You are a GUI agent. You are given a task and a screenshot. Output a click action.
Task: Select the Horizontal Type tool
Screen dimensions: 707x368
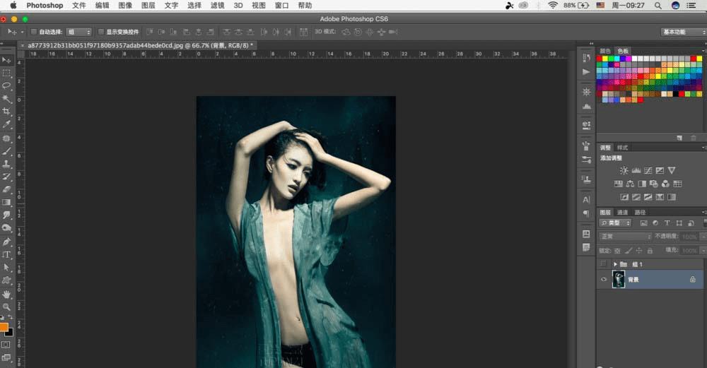(6, 254)
